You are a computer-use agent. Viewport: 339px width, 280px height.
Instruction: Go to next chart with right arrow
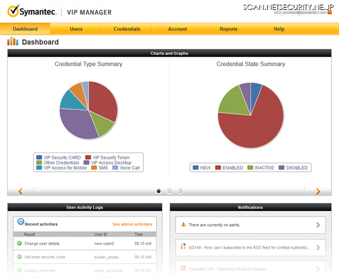click(318, 191)
